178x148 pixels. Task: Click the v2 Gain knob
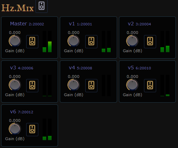click(x=132, y=41)
